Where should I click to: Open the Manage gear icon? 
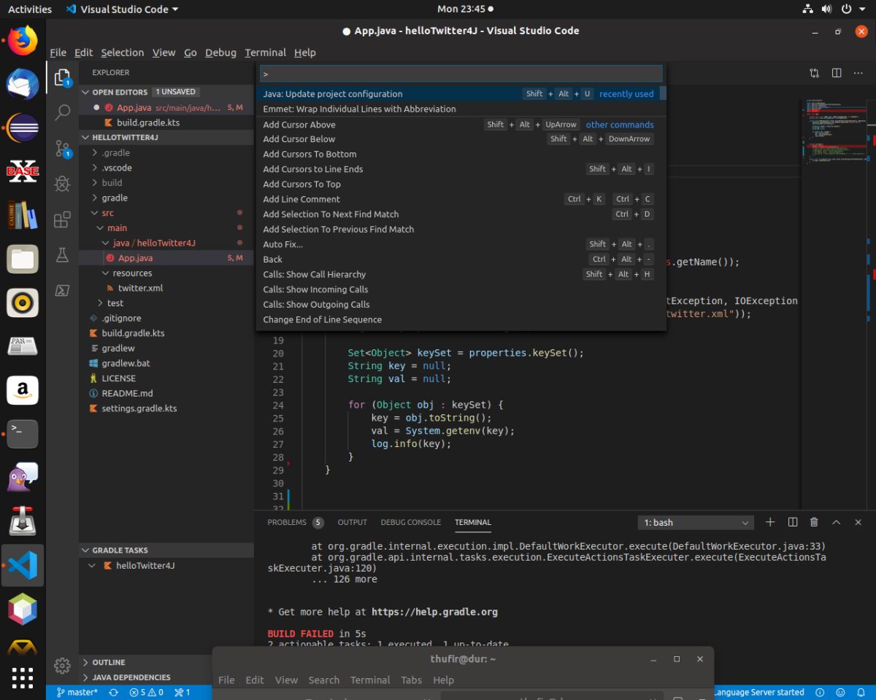click(63, 665)
